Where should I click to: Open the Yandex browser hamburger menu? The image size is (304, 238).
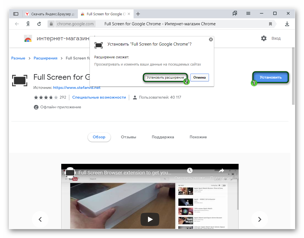point(248,14)
